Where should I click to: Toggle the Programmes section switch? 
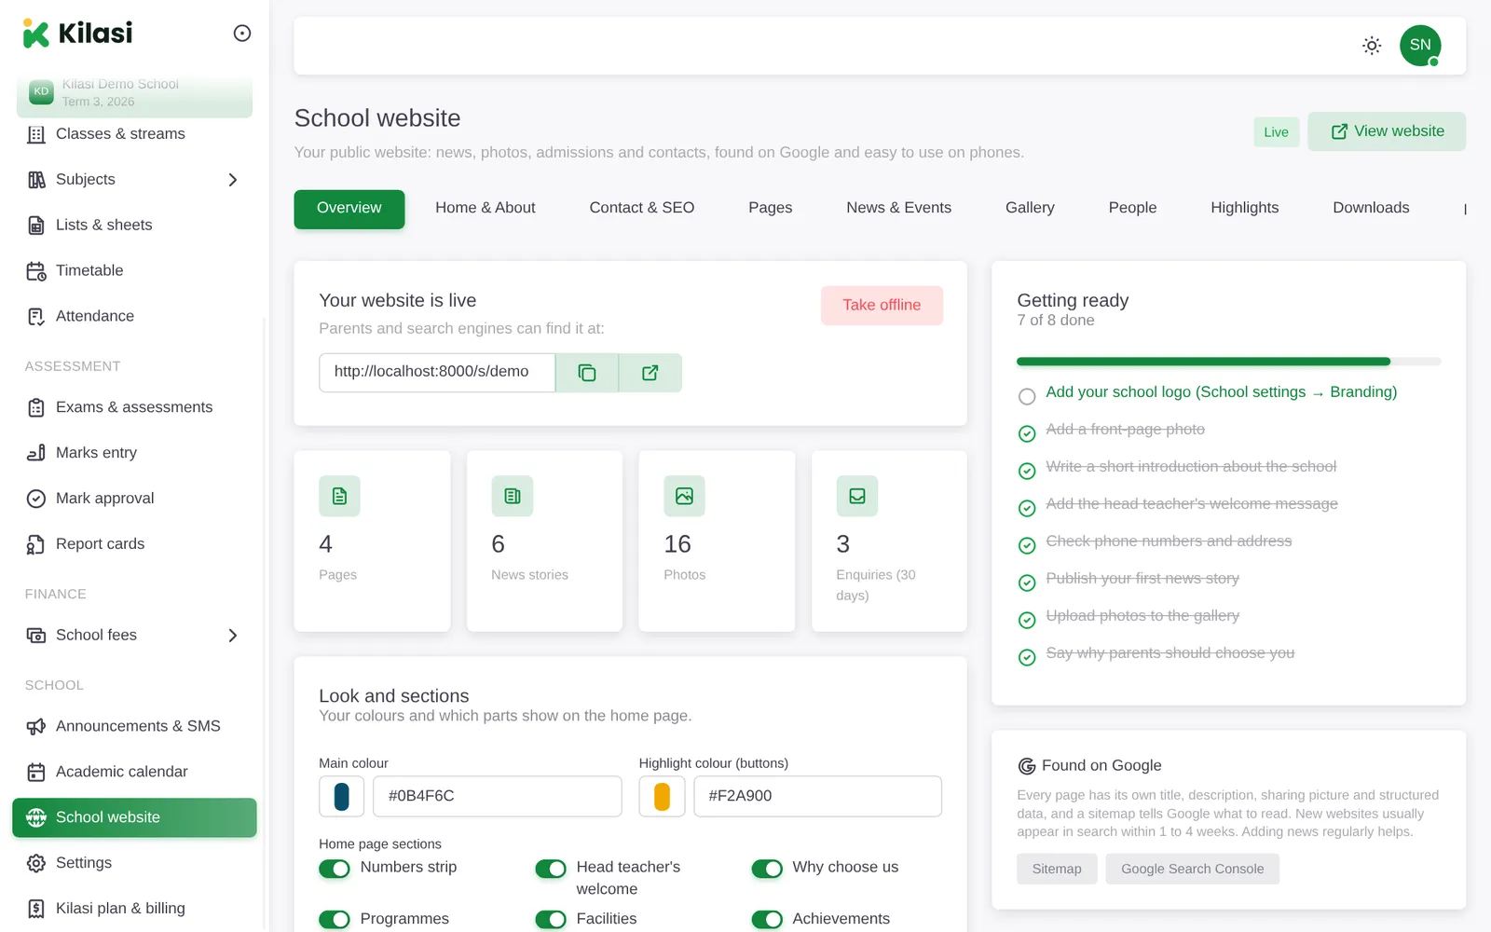pos(335,920)
